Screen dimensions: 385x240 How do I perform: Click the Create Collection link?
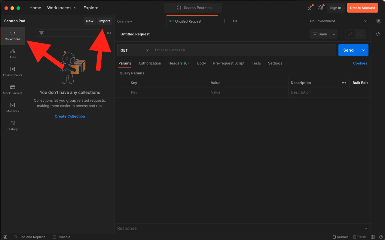point(70,116)
